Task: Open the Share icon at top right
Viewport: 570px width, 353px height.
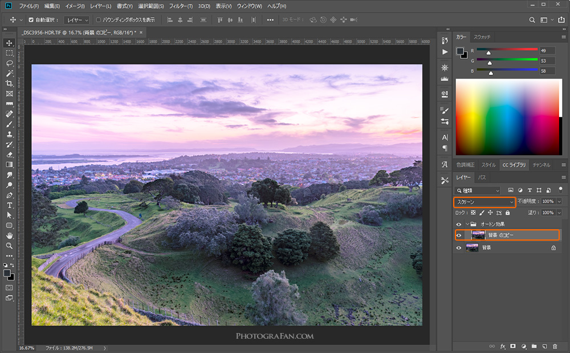Action: (x=561, y=19)
